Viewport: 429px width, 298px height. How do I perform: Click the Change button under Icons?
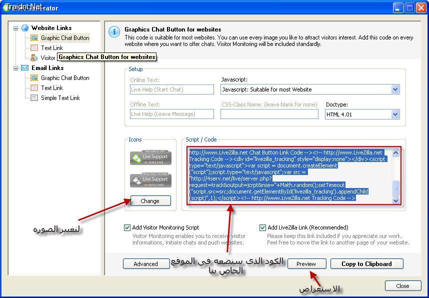tap(151, 201)
